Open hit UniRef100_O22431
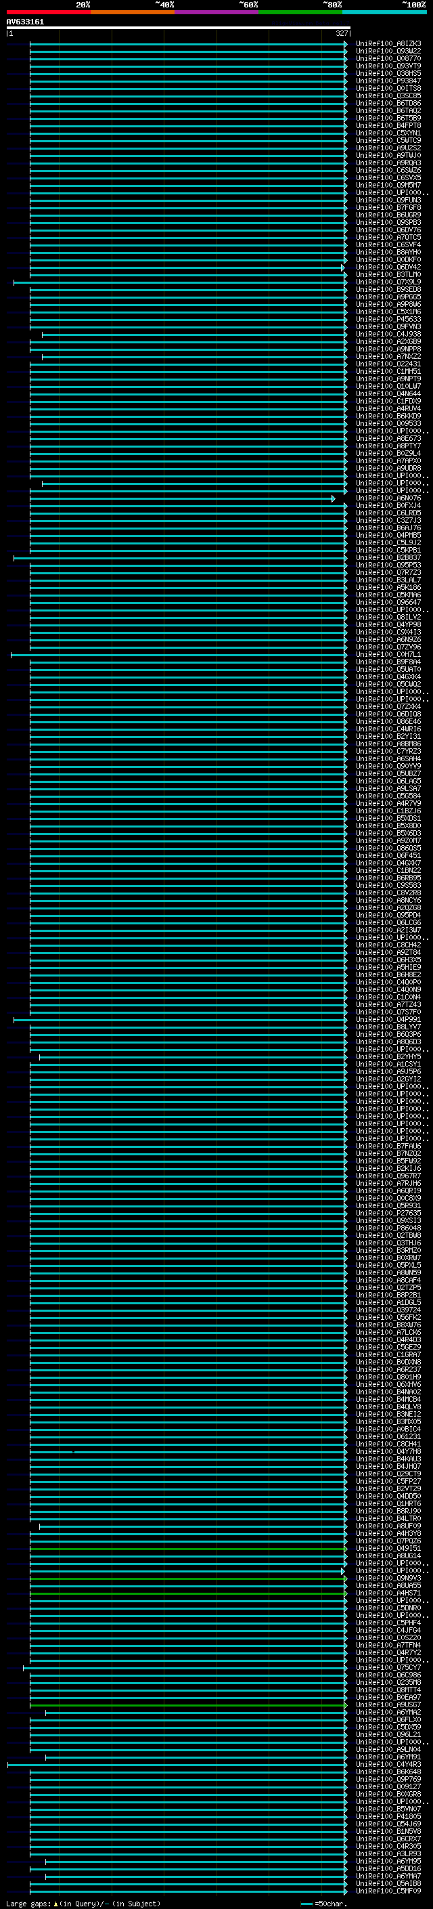This screenshot has width=433, height=1909. [388, 364]
